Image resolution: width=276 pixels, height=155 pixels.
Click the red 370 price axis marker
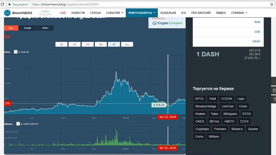pos(8,103)
